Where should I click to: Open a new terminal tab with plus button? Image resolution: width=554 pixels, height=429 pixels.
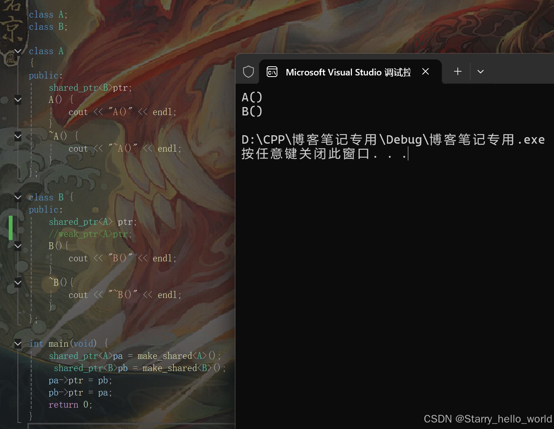point(458,72)
